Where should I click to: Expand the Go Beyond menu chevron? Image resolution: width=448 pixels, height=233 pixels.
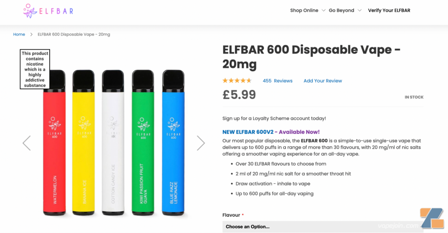[360, 10]
